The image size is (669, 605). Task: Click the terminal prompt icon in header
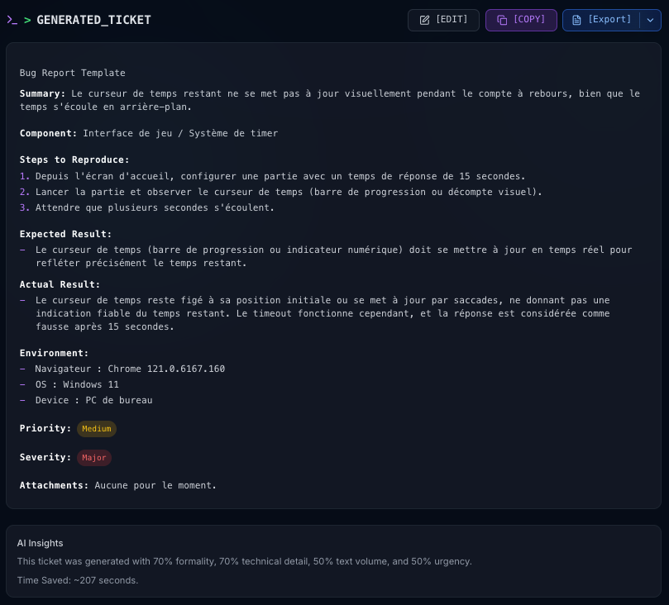[12, 20]
